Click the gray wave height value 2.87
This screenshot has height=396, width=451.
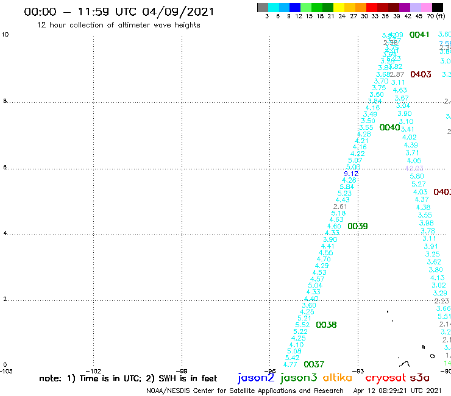coord(397,74)
